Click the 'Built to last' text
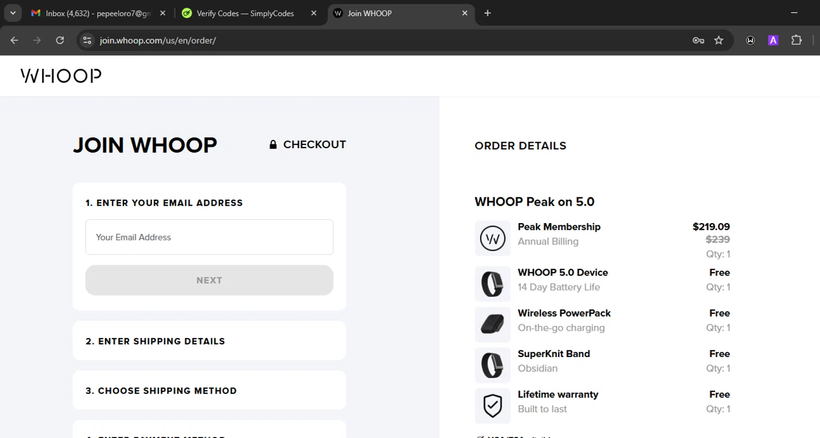This screenshot has height=438, width=820. pyautogui.click(x=542, y=408)
